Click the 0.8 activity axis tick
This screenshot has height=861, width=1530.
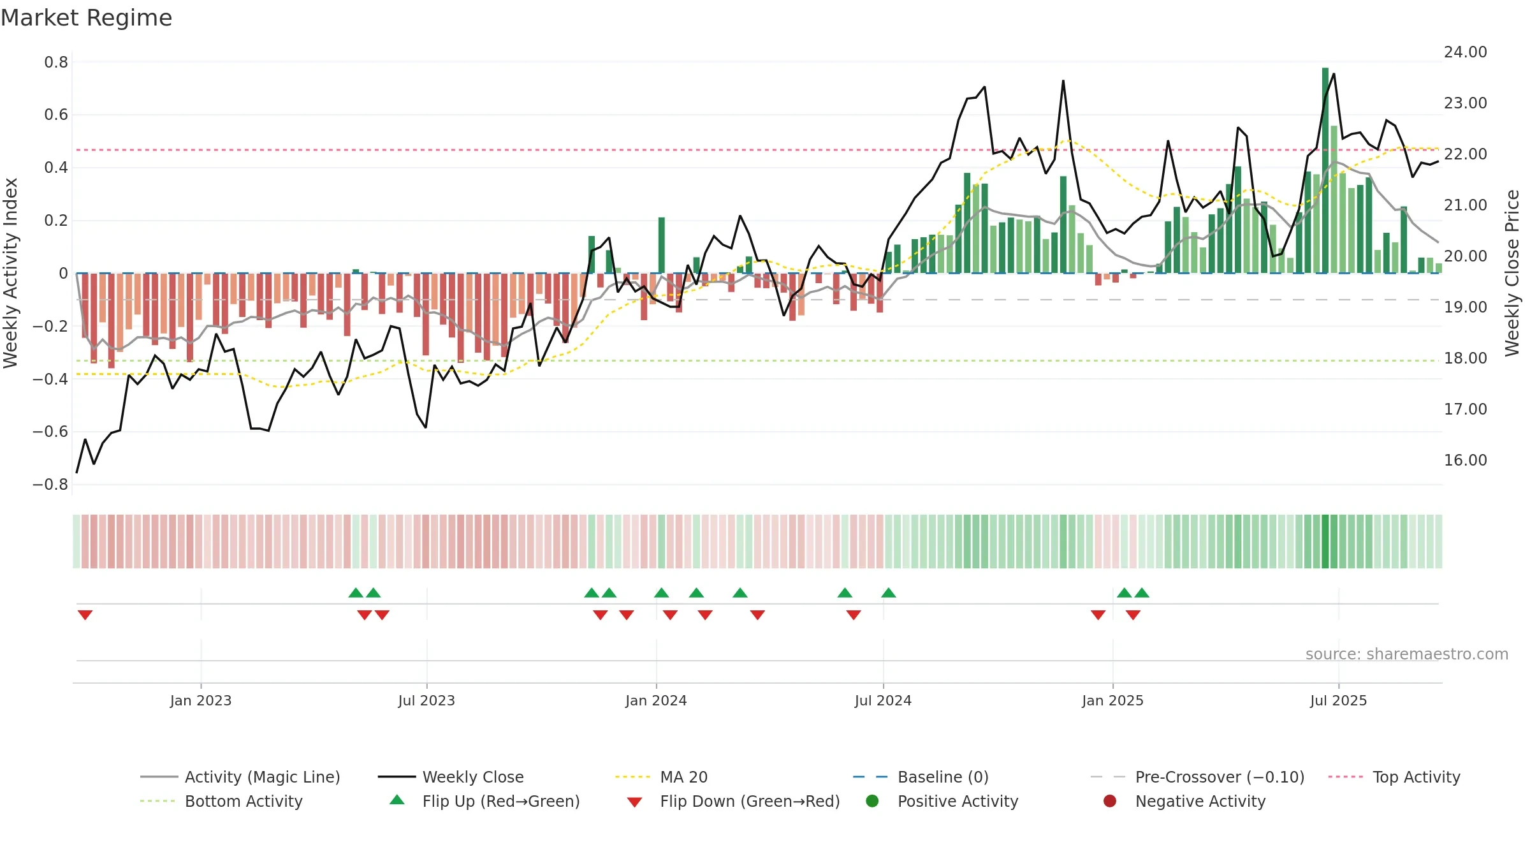click(x=56, y=63)
